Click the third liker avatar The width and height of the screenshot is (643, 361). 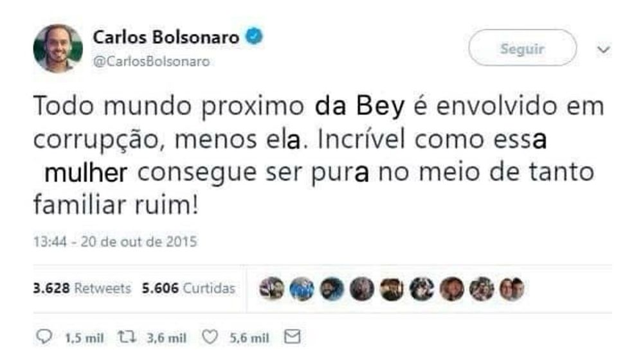click(332, 288)
